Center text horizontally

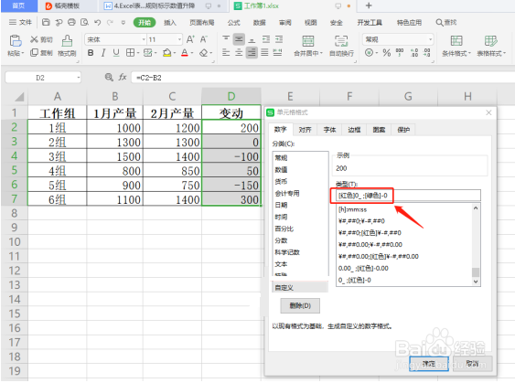239,52
